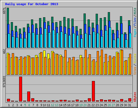Click the red KBytes bar for day 22
The width and height of the screenshot is (138, 108).
(x=93, y=91)
